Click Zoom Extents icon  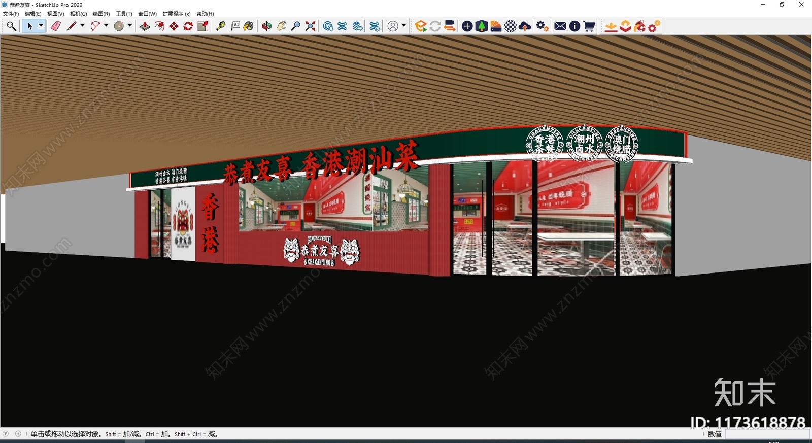tap(310, 26)
